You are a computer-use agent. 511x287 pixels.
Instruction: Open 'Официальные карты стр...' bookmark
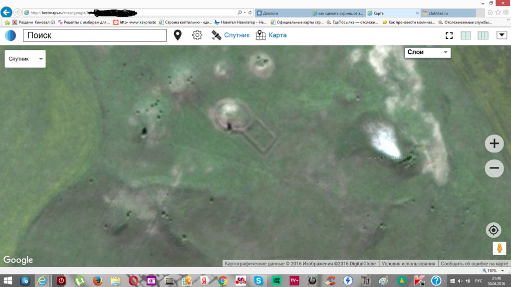click(x=297, y=22)
